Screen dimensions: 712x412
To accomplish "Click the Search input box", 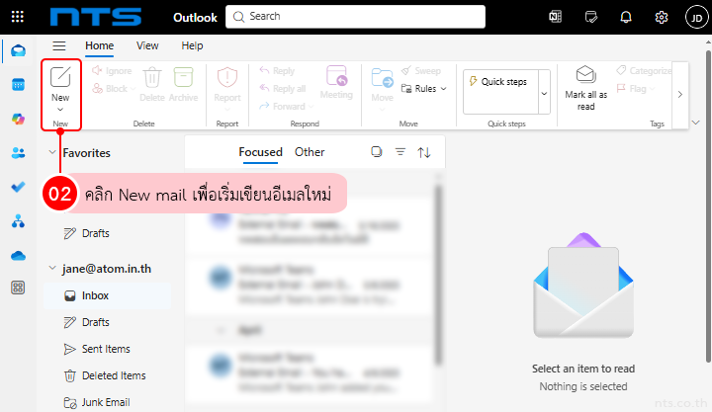I will coord(356,17).
